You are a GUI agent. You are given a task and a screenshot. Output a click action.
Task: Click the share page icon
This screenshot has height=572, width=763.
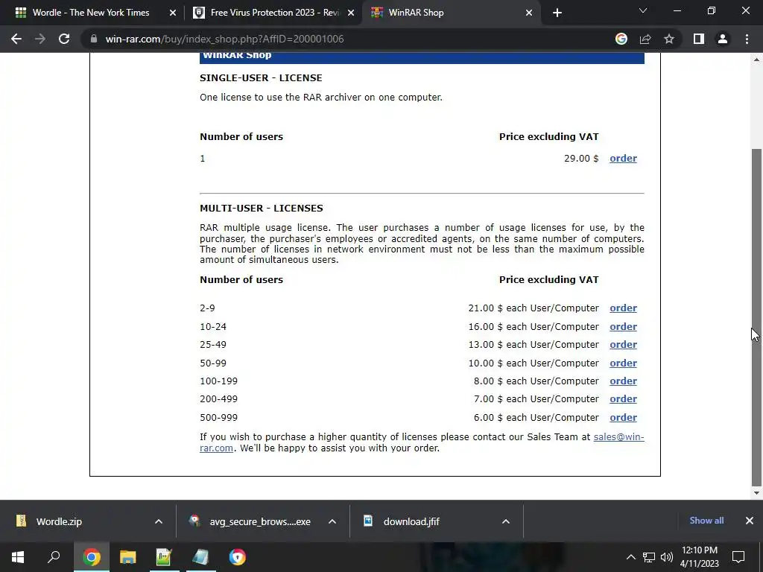click(x=645, y=39)
